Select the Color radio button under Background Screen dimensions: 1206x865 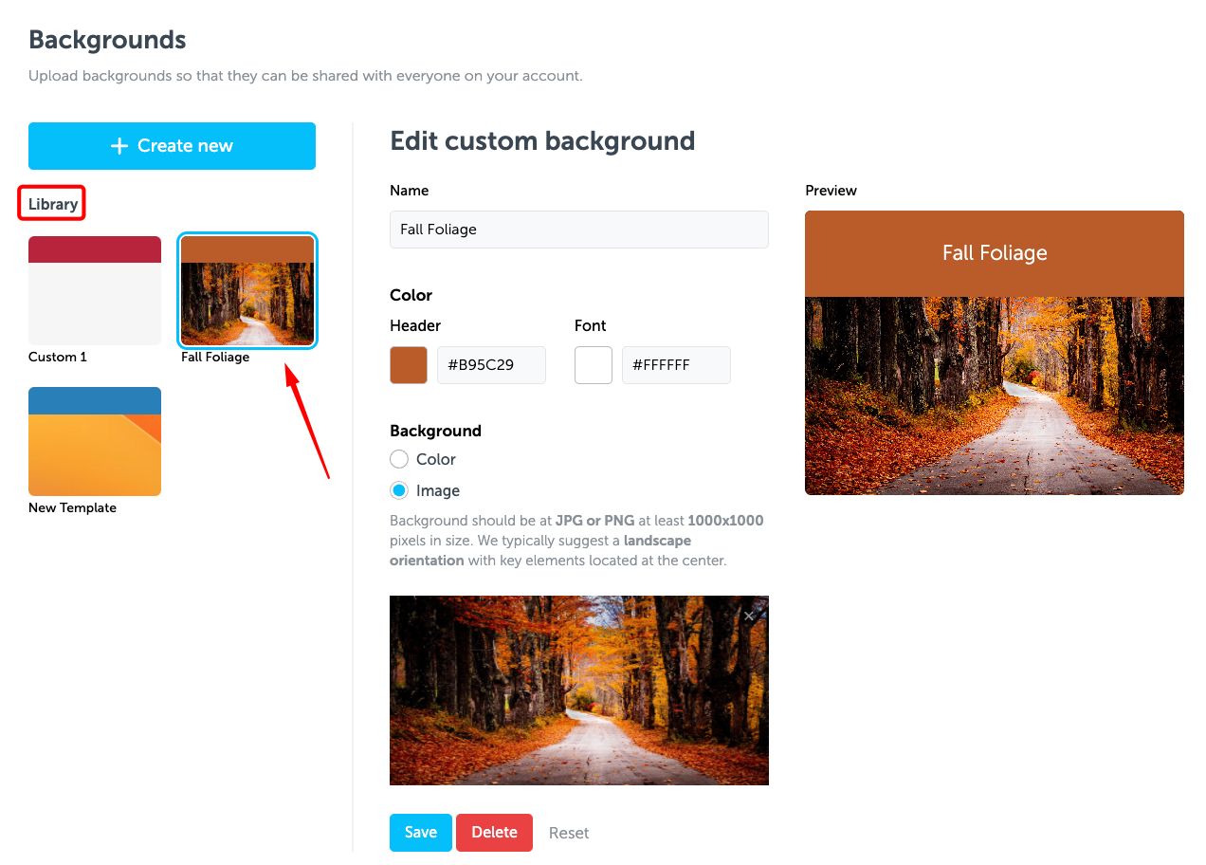click(399, 458)
